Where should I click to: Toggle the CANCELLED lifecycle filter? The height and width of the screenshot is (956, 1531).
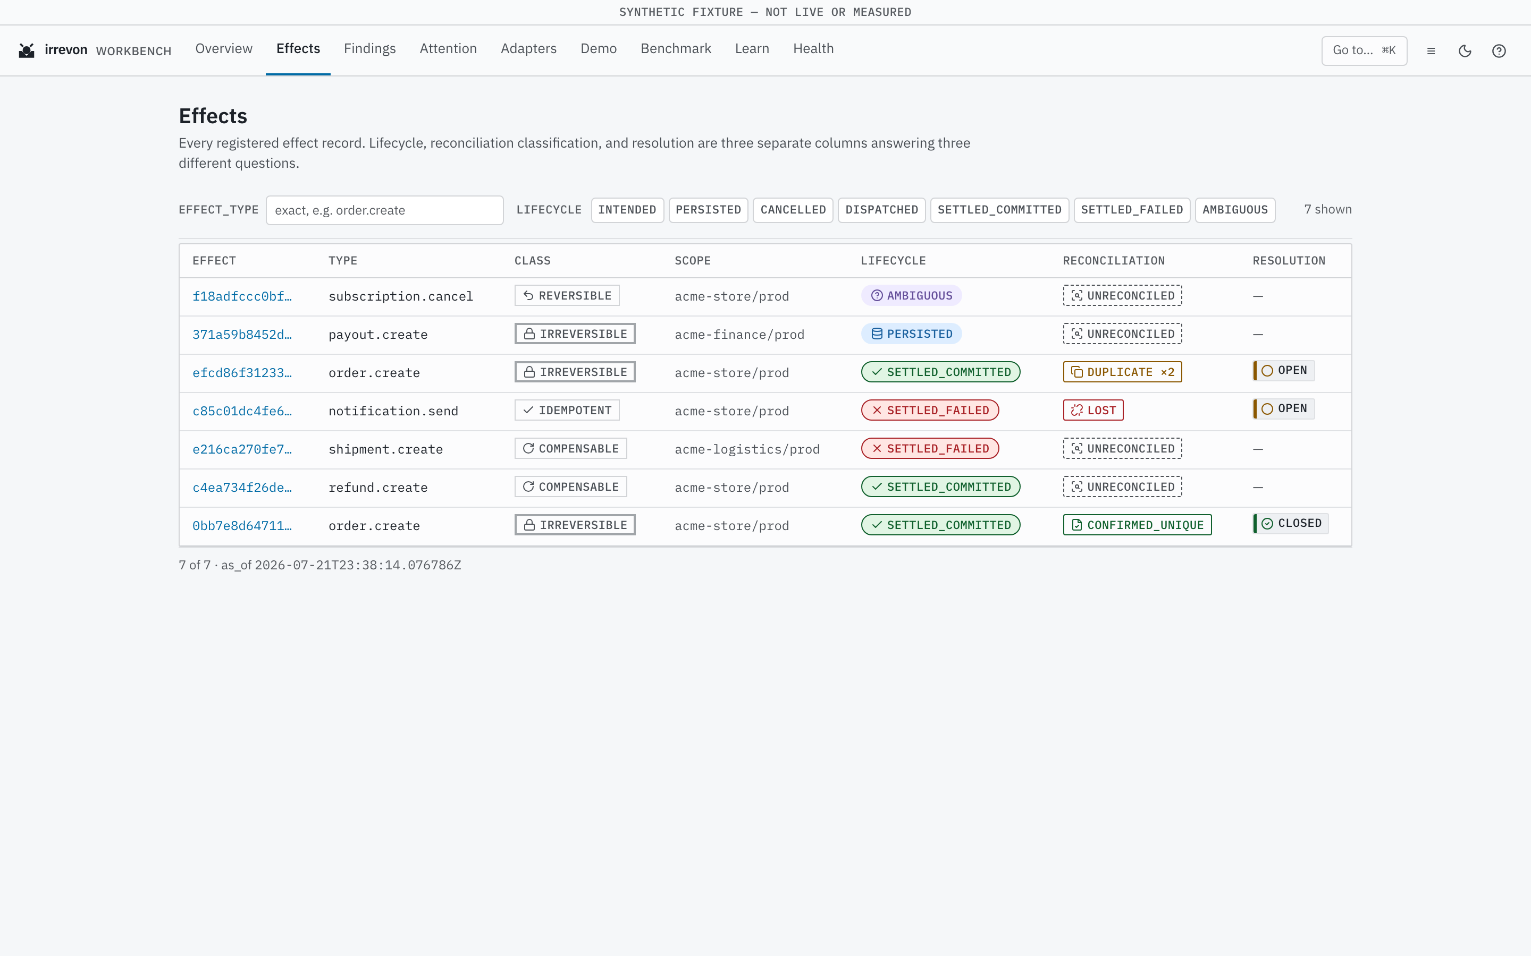pos(793,210)
